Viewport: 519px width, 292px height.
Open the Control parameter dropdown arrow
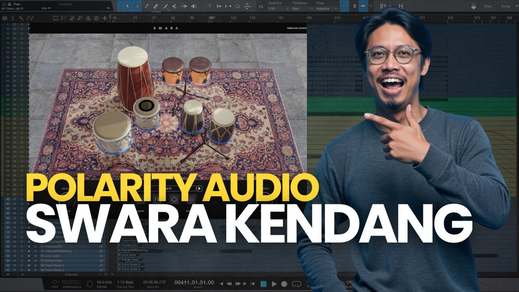(108, 8)
